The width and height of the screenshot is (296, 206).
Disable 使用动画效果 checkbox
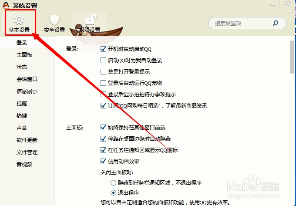[x=103, y=162]
